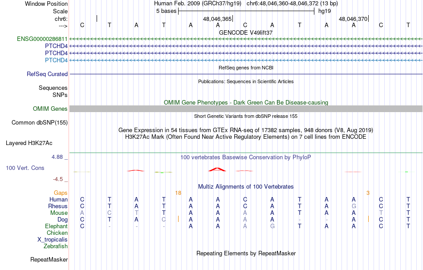Click the OMIM Genes track label
This screenshot has height=270, width=423.
[x=50, y=109]
